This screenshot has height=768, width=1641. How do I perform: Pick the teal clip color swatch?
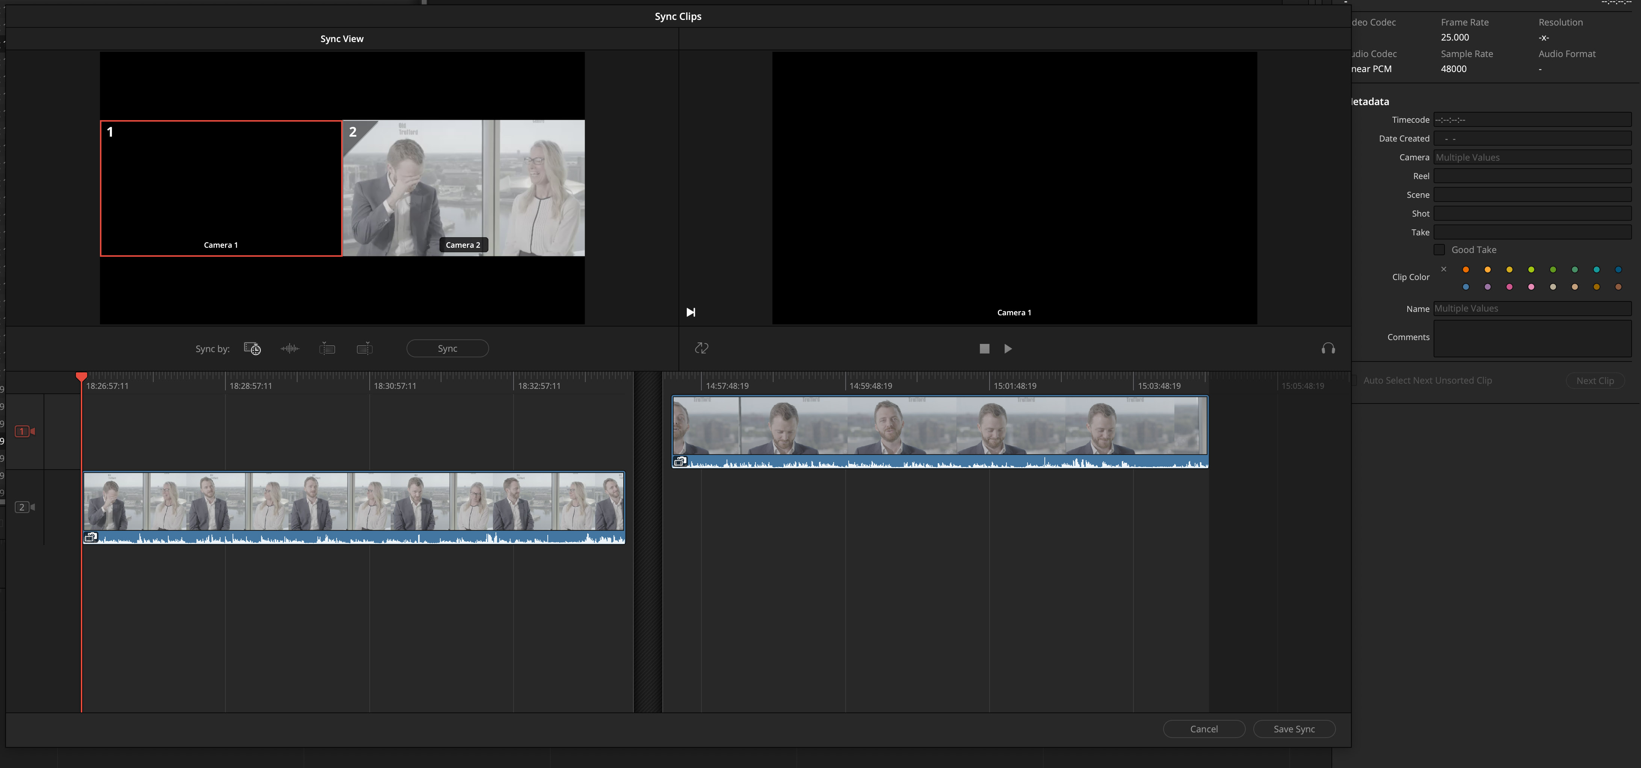1596,270
